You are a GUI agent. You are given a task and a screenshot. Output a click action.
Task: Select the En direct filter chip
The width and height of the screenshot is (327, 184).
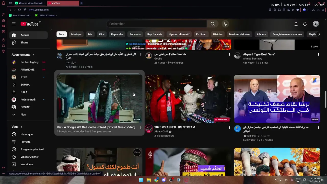[x=201, y=34]
